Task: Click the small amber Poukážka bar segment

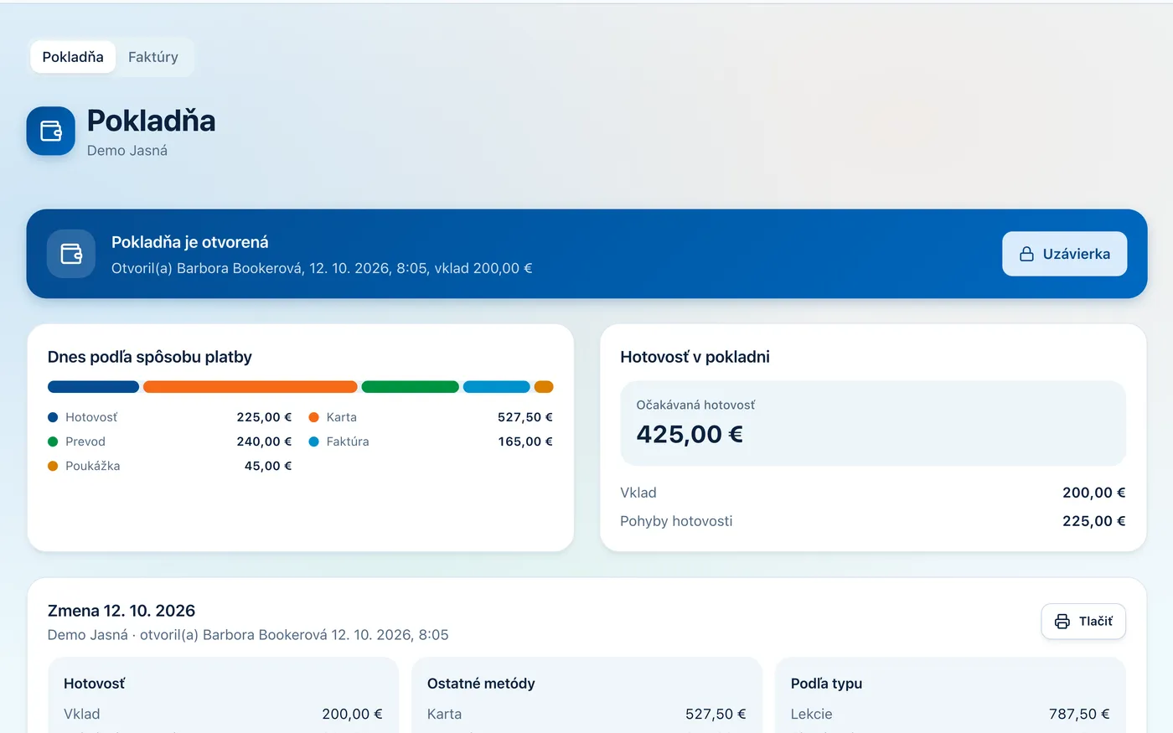Action: [x=544, y=387]
